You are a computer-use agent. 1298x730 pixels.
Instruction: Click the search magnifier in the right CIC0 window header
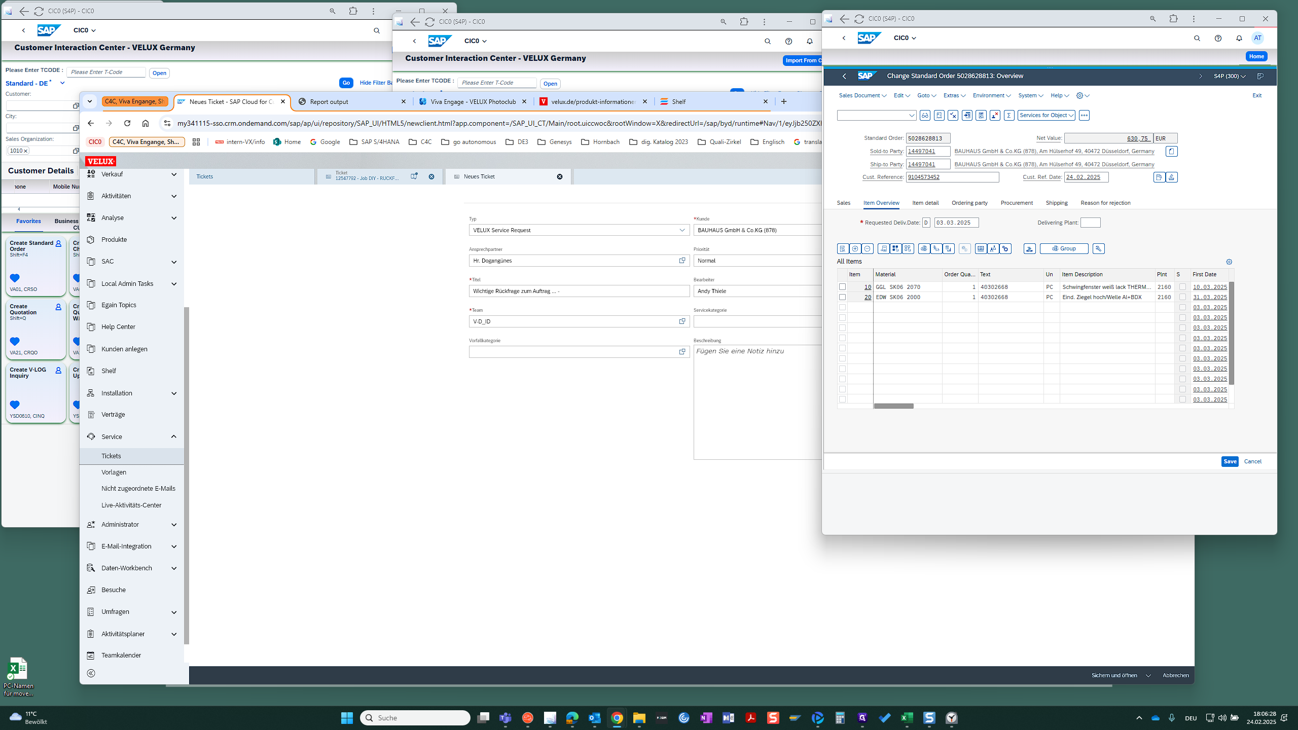pyautogui.click(x=1197, y=38)
